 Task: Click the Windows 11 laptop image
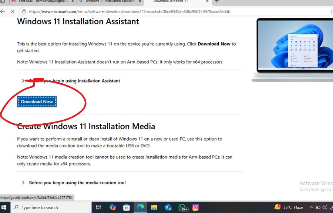click(292, 50)
